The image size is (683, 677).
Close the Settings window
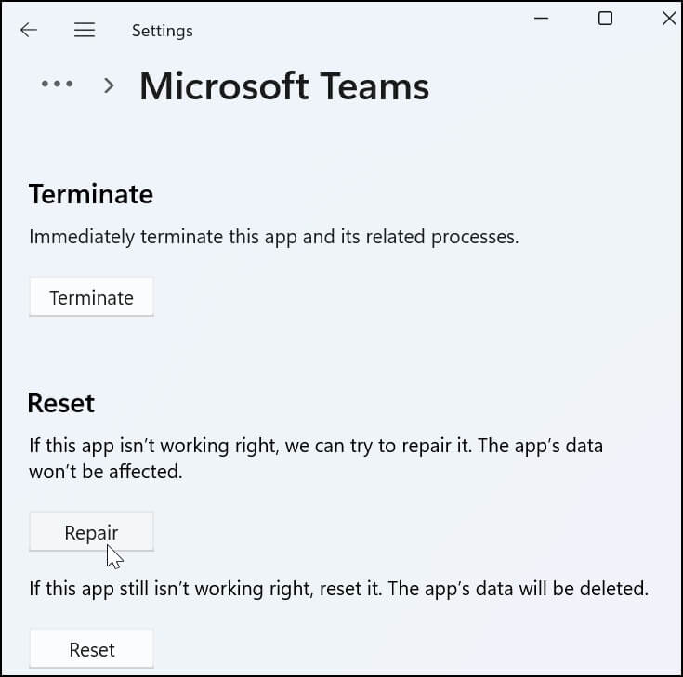click(669, 19)
